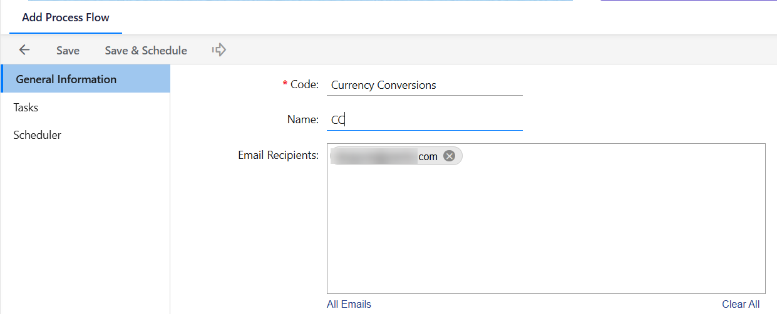Focus the Code input field
This screenshot has height=314, width=777.
click(x=425, y=85)
